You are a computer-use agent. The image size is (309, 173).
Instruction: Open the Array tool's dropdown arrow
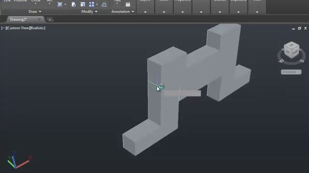pyautogui.click(x=97, y=4)
